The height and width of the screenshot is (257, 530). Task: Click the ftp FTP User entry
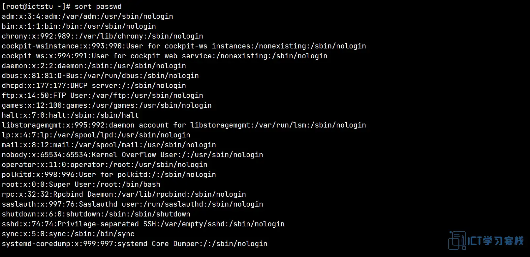(x=103, y=96)
